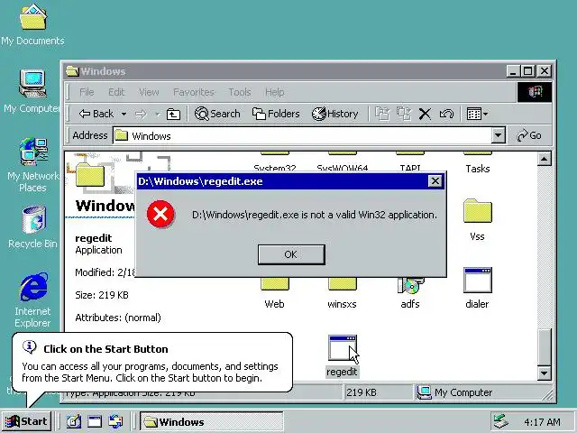Select the winsxs folder

(343, 293)
